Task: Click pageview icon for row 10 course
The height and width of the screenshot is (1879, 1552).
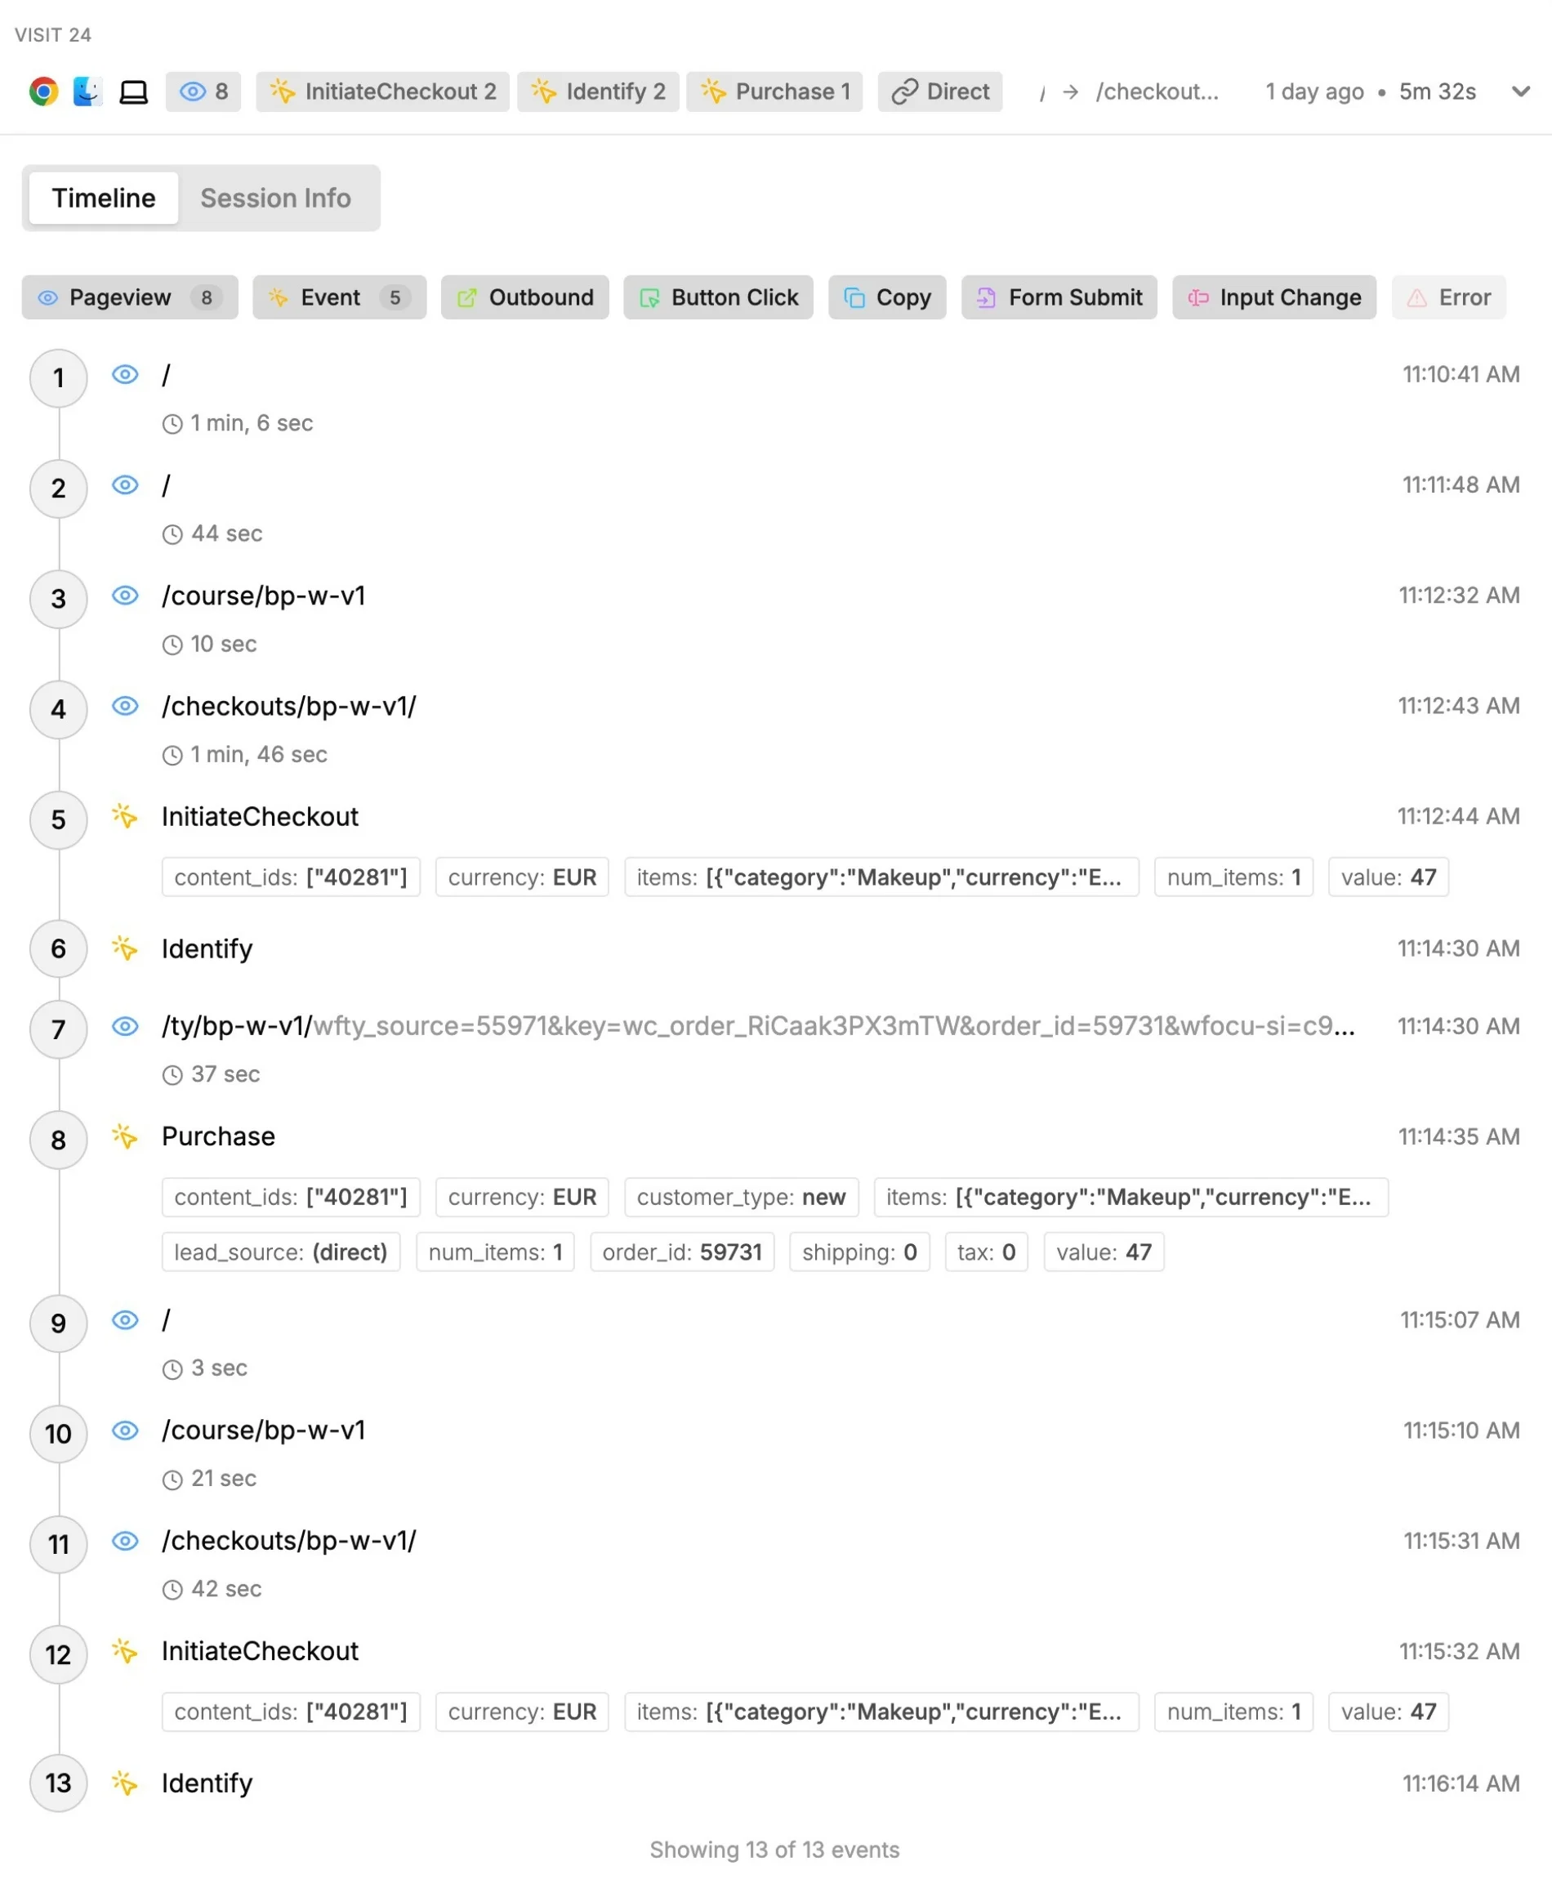Action: pyautogui.click(x=125, y=1430)
